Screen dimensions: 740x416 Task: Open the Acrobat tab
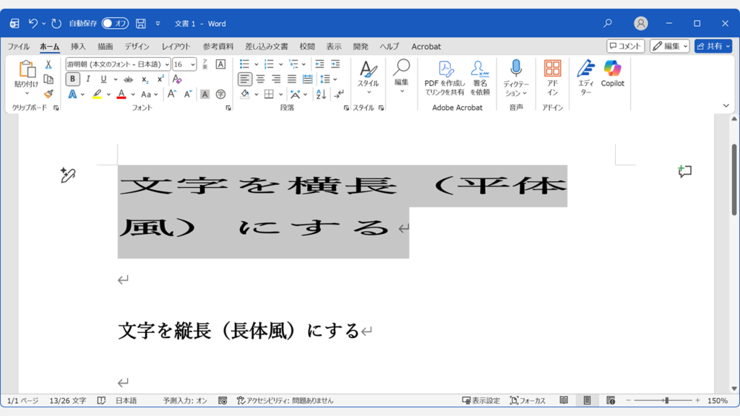click(x=426, y=46)
